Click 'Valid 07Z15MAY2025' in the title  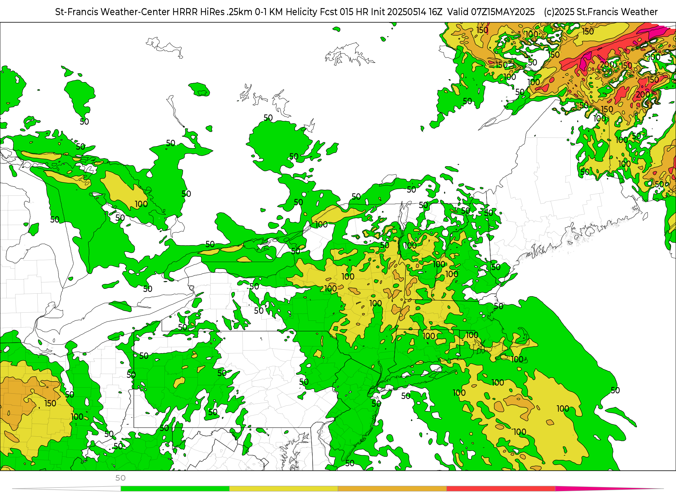pos(491,12)
